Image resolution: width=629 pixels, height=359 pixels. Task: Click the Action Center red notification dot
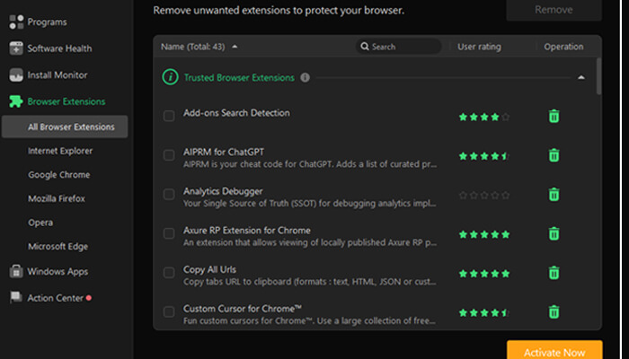coord(89,298)
